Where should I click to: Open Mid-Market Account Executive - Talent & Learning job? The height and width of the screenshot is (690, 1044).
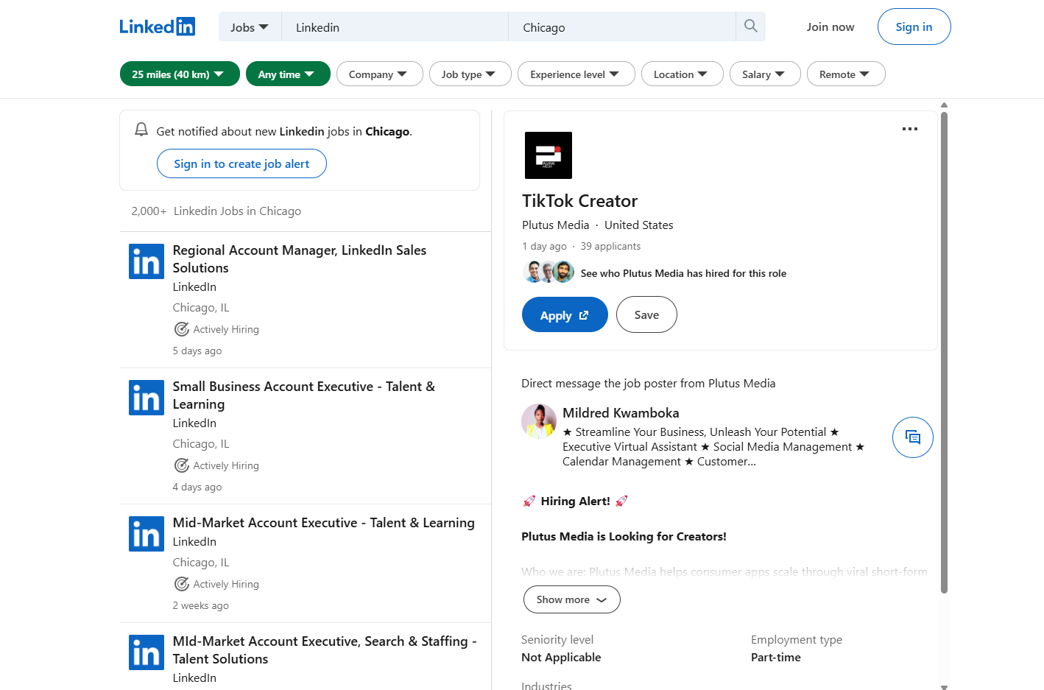pyautogui.click(x=323, y=523)
